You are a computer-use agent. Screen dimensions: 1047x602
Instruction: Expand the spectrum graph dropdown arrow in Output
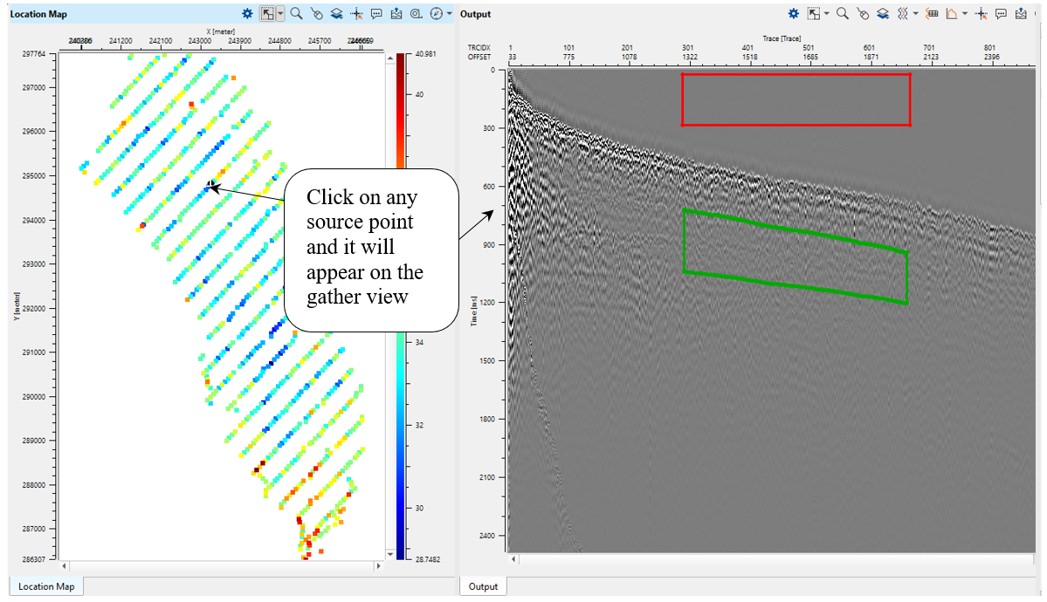965,14
